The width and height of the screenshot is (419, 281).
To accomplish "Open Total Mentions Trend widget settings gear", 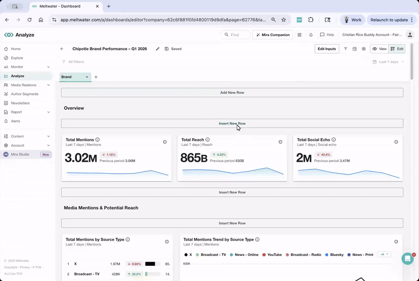I will (396, 242).
